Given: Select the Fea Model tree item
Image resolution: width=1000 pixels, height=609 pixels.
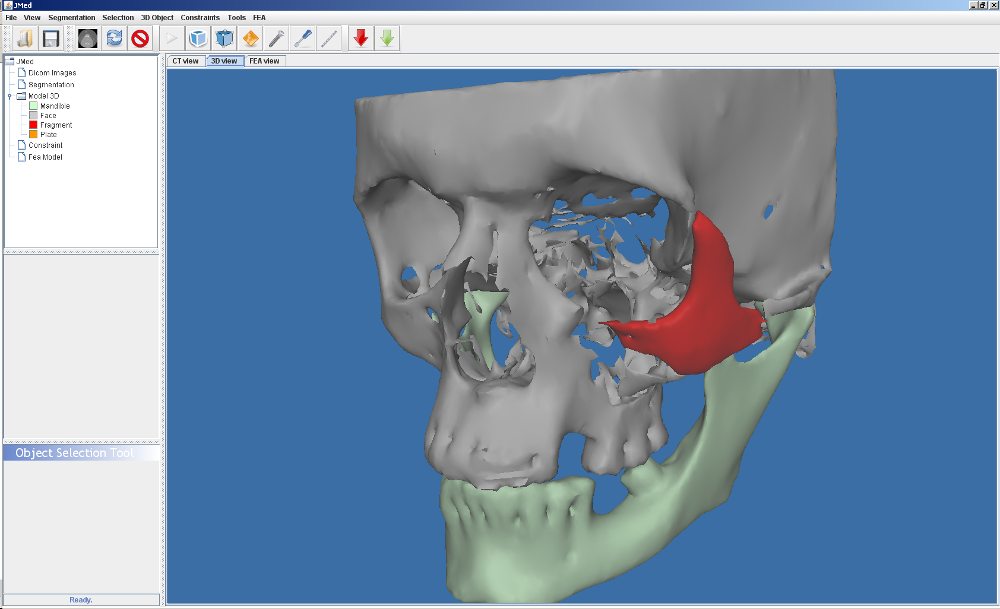Looking at the screenshot, I should (45, 157).
